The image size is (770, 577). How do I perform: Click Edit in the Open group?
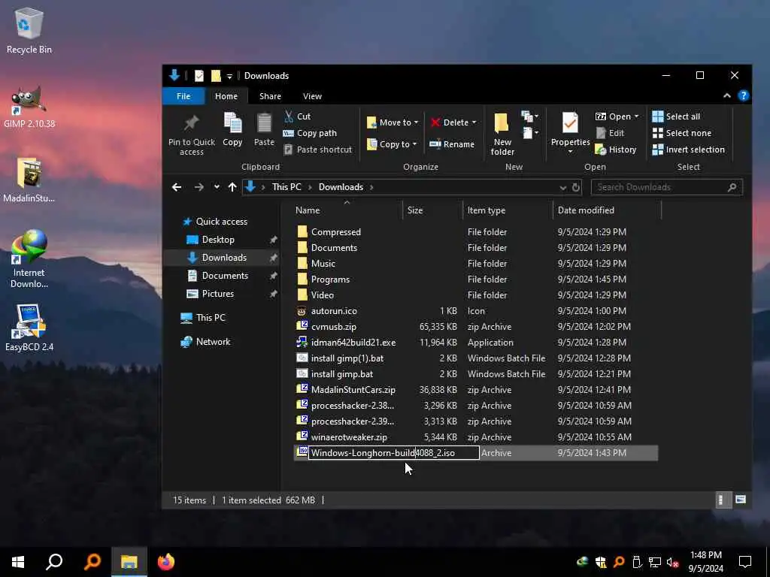click(610, 133)
